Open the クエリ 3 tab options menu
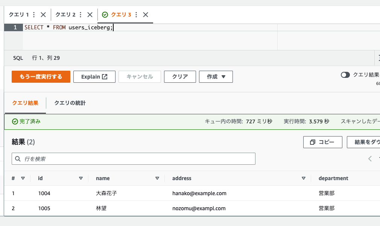This screenshot has width=380, height=226. tap(136, 15)
